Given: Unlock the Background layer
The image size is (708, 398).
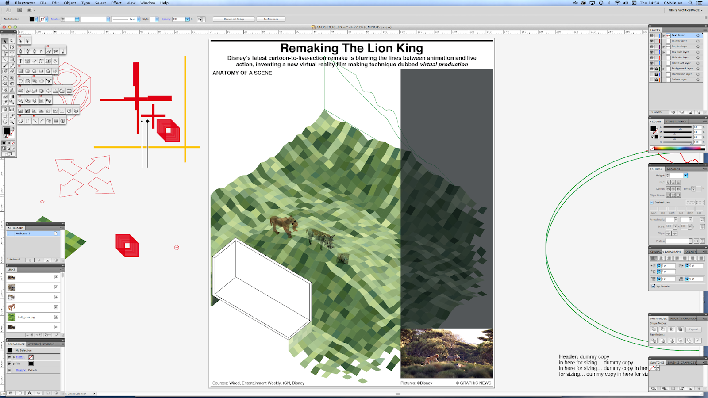Looking at the screenshot, I should click(656, 69).
